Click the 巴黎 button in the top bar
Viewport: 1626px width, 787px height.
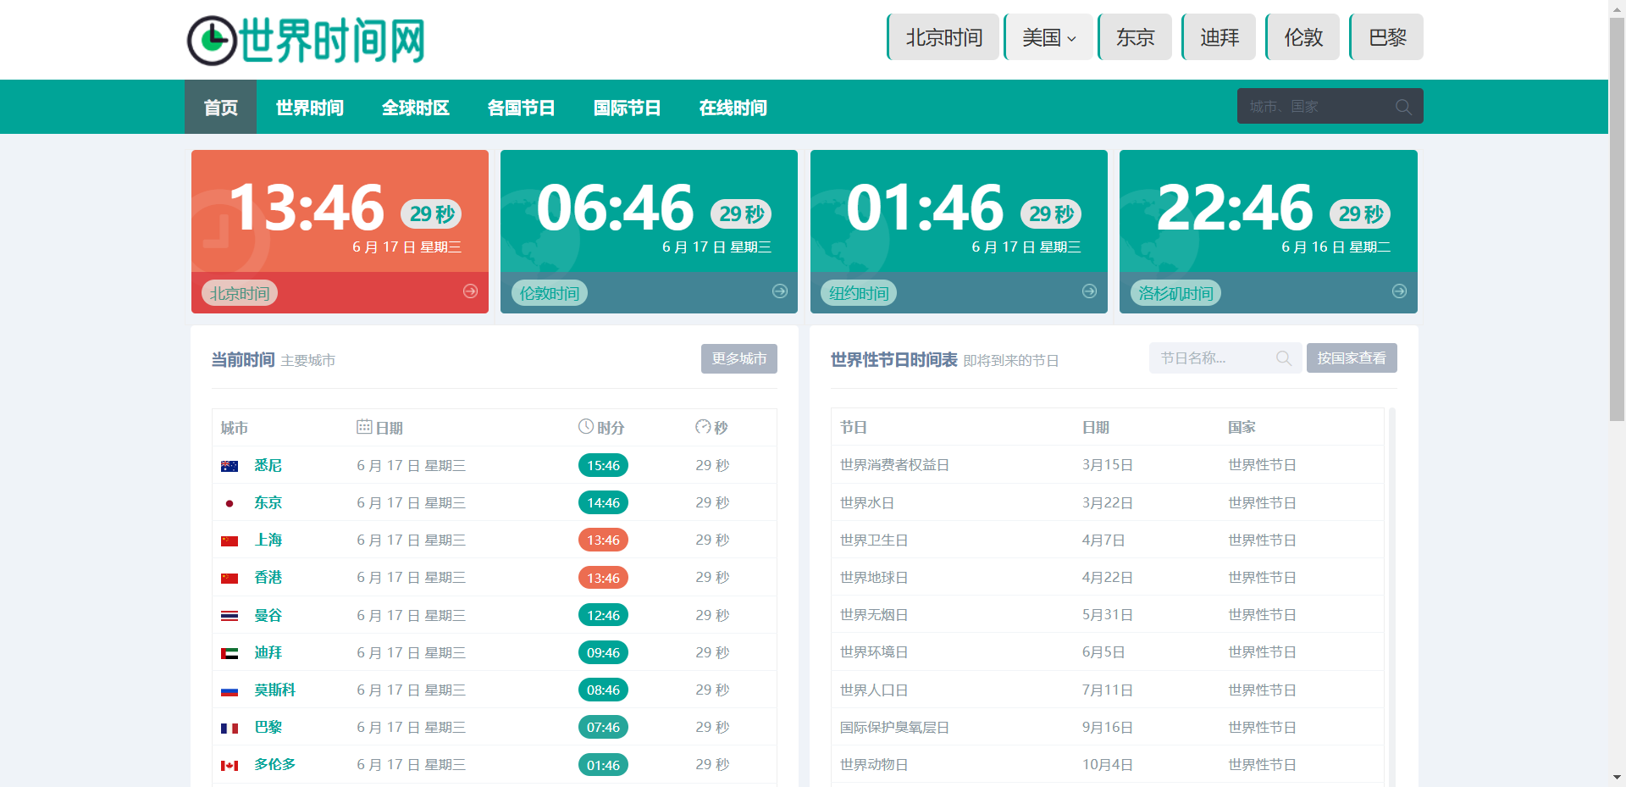[x=1386, y=37]
